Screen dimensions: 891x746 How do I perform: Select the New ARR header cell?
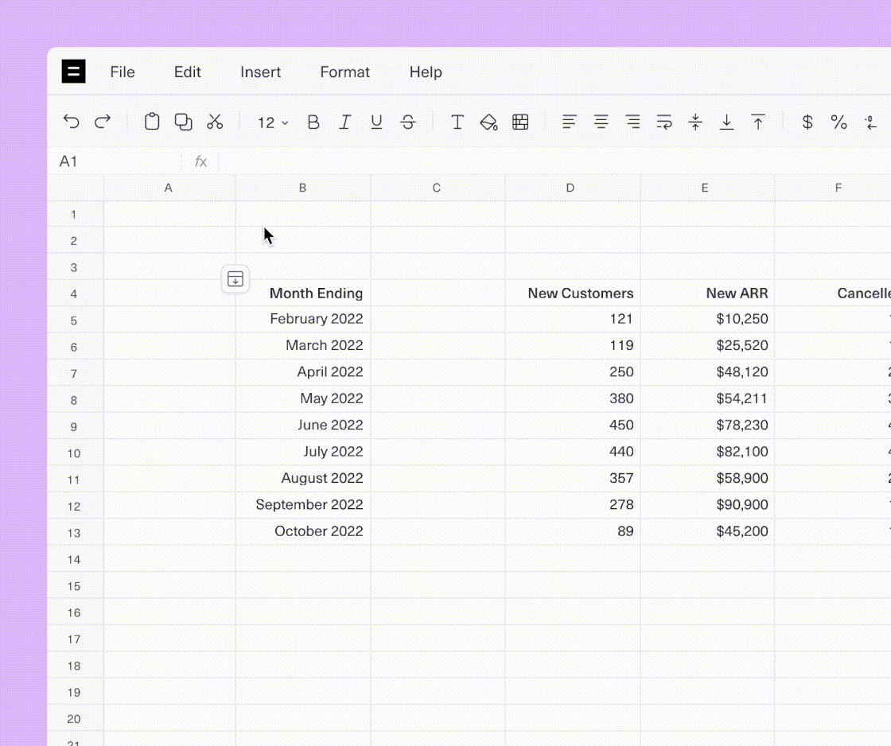(707, 293)
